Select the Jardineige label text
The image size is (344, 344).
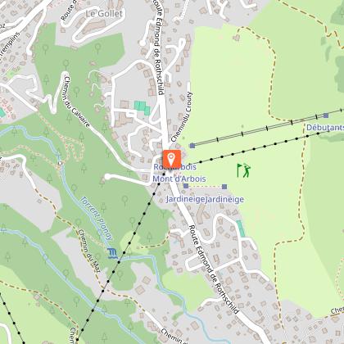(205, 199)
